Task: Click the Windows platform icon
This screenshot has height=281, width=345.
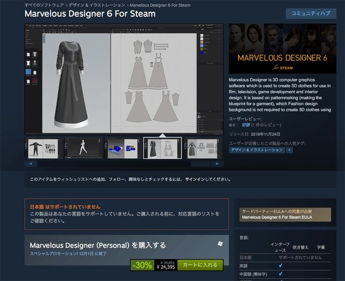Action: pyautogui.click(x=220, y=244)
